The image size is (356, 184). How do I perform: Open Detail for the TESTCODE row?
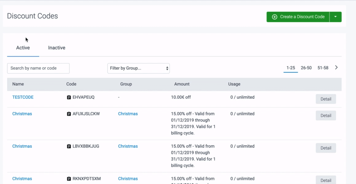tap(325, 99)
